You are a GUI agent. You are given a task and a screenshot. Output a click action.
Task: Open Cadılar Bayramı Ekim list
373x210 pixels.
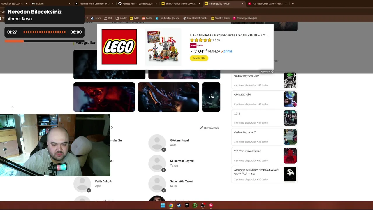(247, 76)
